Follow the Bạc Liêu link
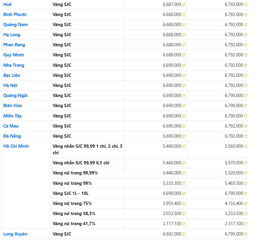253x245 pixels. pyautogui.click(x=12, y=75)
